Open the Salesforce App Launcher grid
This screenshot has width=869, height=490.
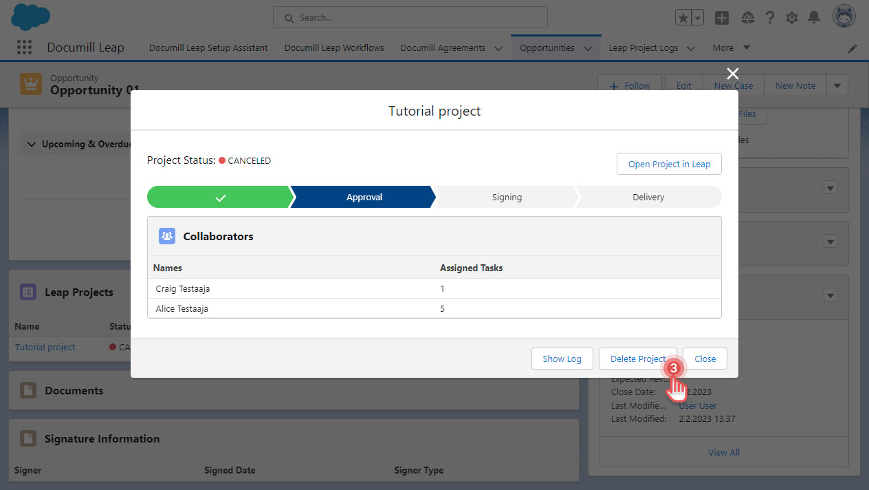(x=24, y=47)
